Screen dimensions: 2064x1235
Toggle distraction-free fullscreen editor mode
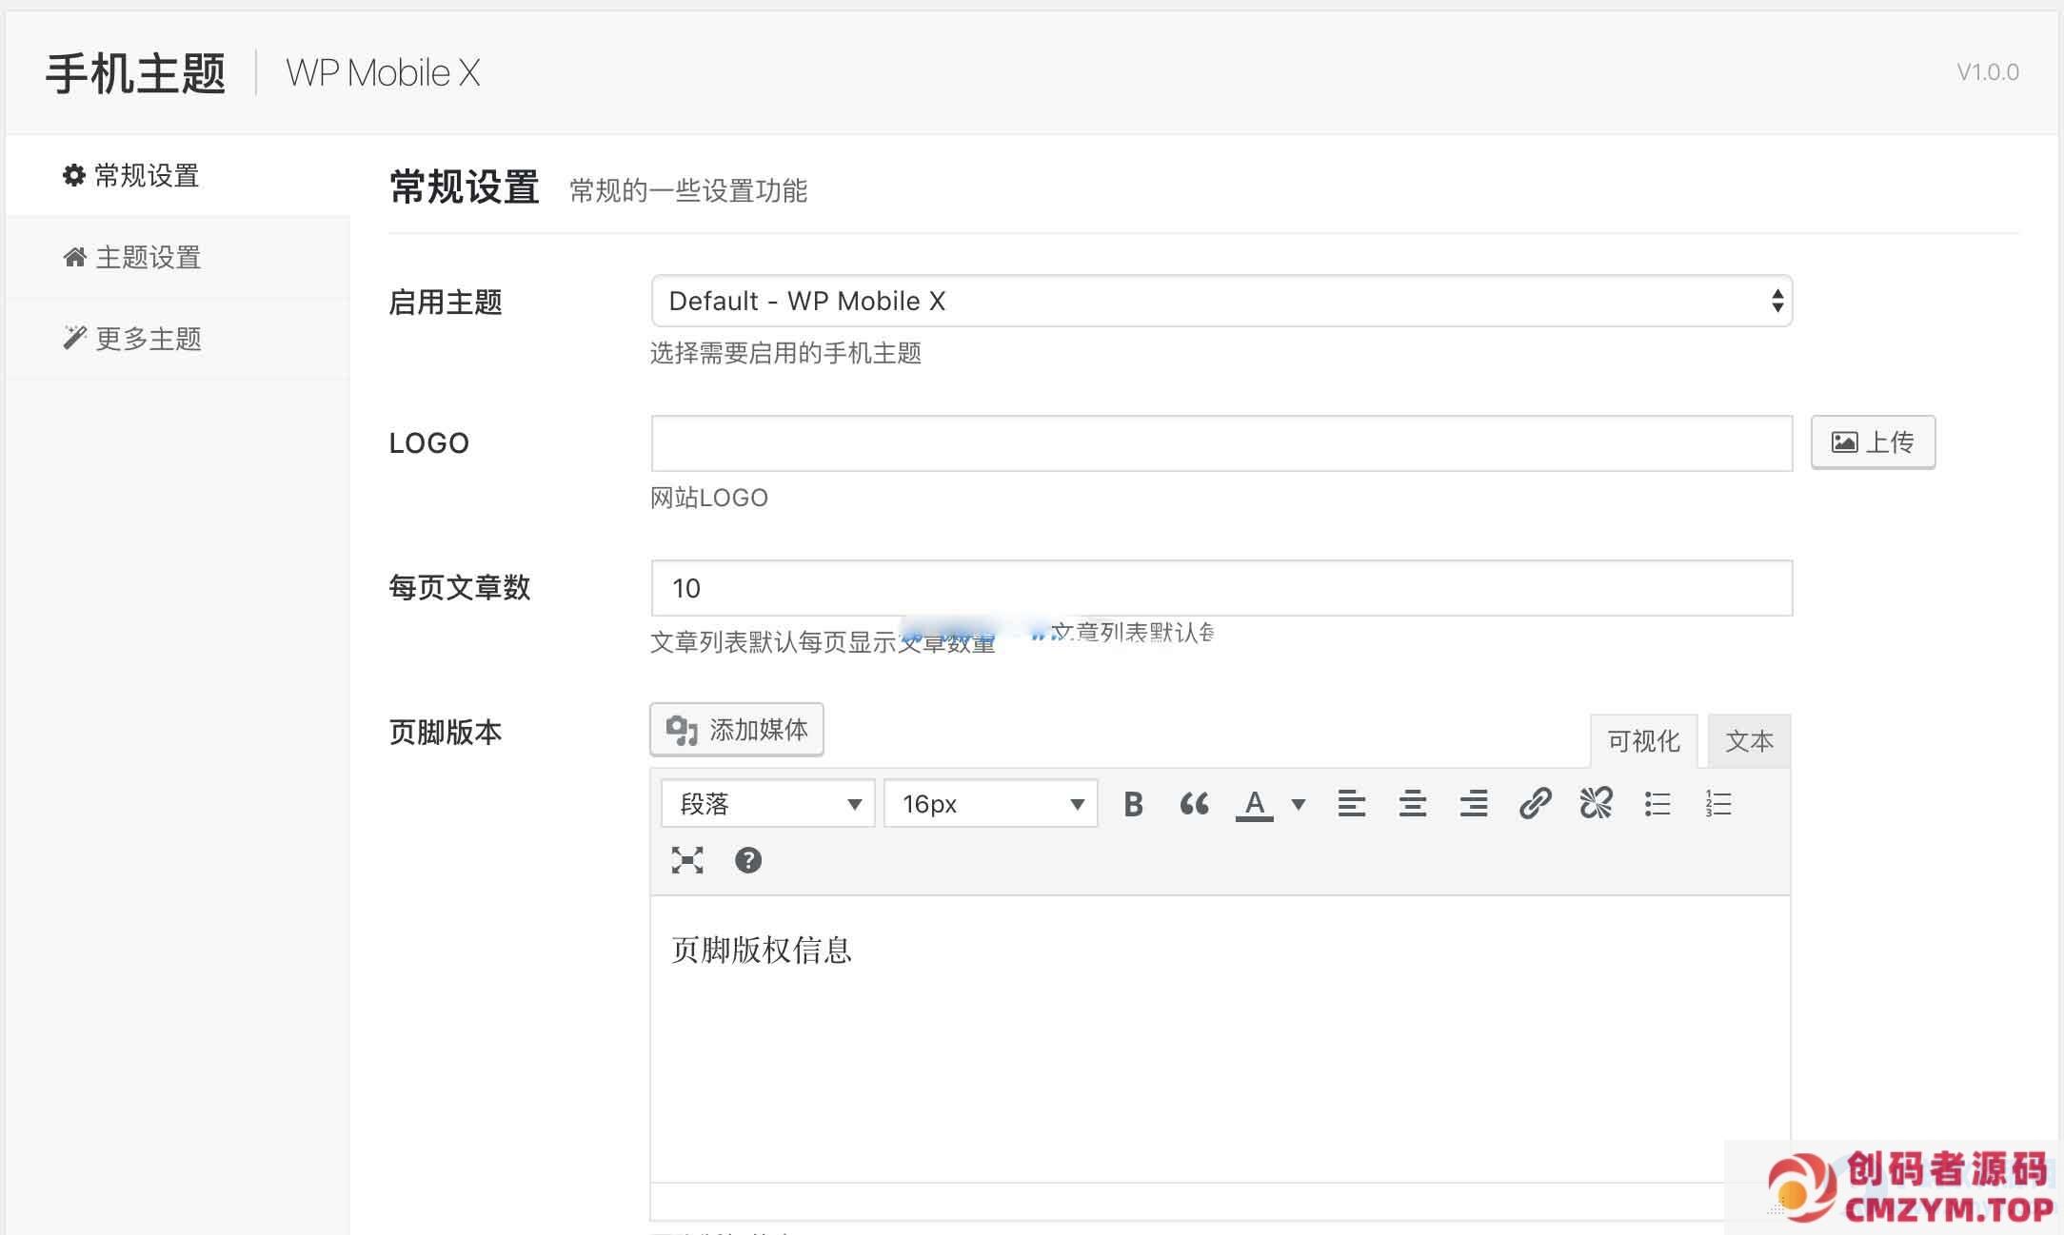687,860
